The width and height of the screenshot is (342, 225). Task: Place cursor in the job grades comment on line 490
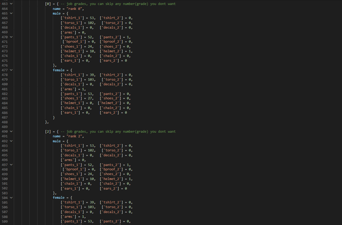[x=118, y=131]
